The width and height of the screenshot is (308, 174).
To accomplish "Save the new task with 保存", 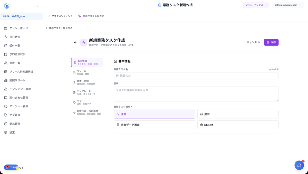I will click(271, 42).
